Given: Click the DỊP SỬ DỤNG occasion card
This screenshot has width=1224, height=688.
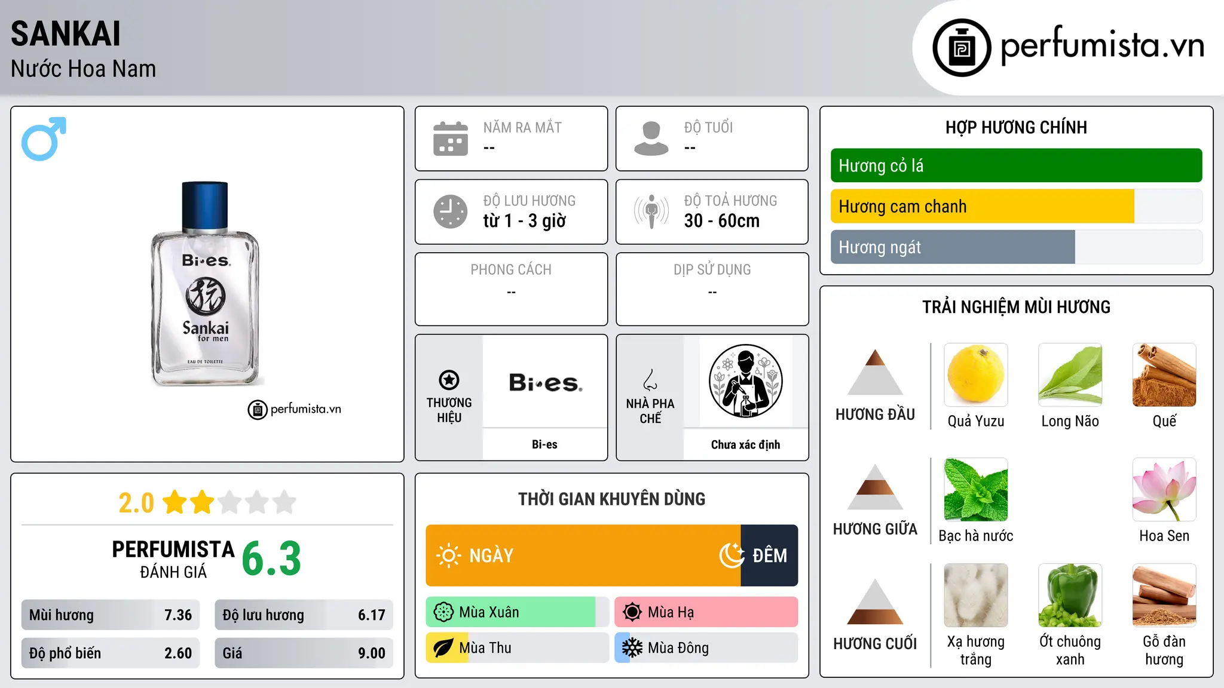Looking at the screenshot, I should pos(712,289).
